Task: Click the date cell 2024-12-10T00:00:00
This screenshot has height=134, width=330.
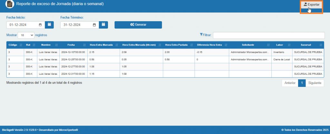Action: [73, 52]
